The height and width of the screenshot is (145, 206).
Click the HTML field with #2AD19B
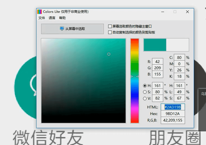[x=173, y=107]
